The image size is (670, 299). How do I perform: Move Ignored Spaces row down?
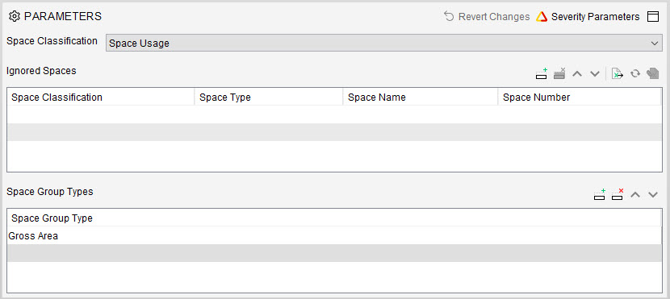tap(595, 73)
